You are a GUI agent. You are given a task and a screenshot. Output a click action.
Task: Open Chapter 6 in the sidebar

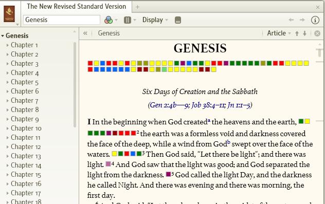point(25,91)
